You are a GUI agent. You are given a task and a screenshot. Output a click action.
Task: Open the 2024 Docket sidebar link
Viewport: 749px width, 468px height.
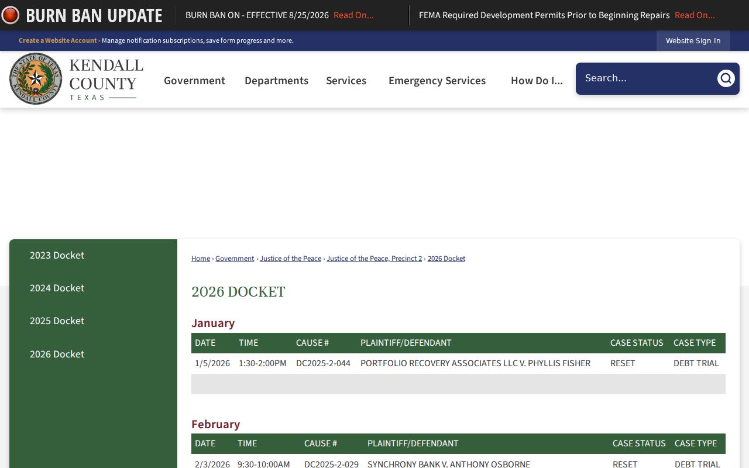point(57,288)
